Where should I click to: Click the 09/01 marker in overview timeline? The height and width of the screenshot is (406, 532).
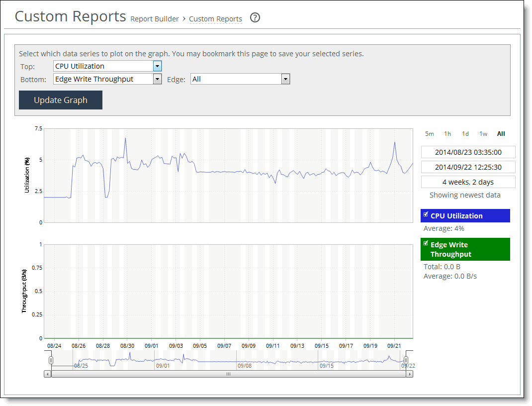pyautogui.click(x=163, y=366)
